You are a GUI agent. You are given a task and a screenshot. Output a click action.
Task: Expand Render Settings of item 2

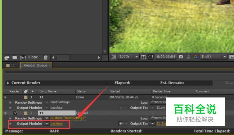(x=10, y=118)
